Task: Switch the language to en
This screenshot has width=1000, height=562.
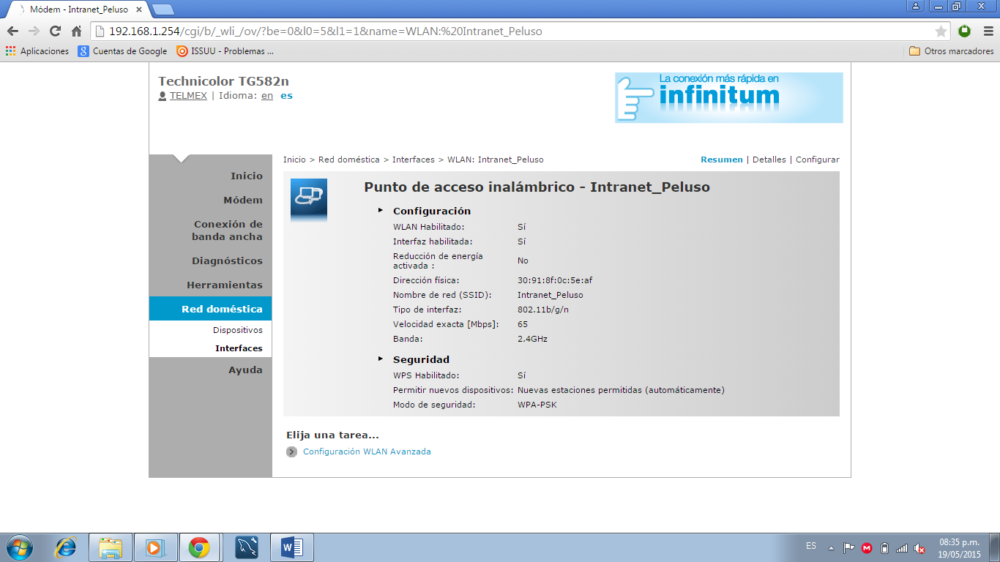Action: pos(266,95)
